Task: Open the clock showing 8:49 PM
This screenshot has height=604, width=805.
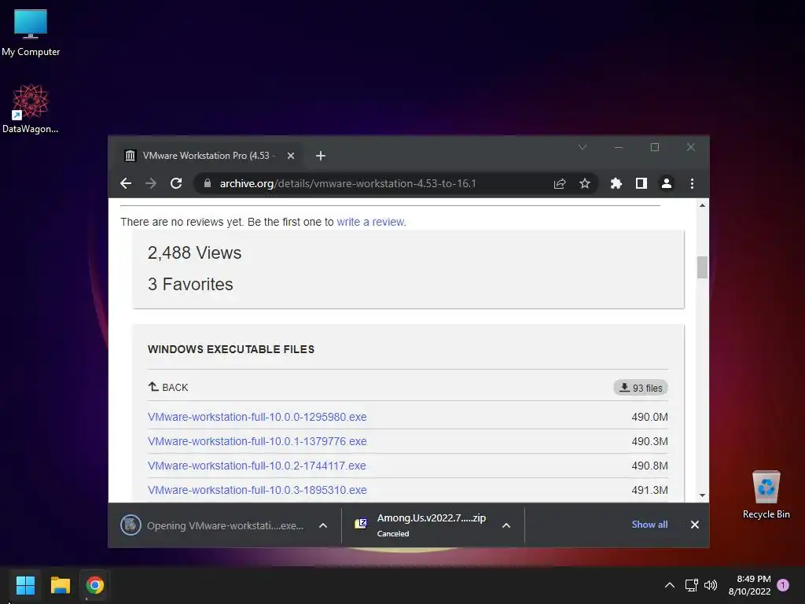Action: click(749, 585)
